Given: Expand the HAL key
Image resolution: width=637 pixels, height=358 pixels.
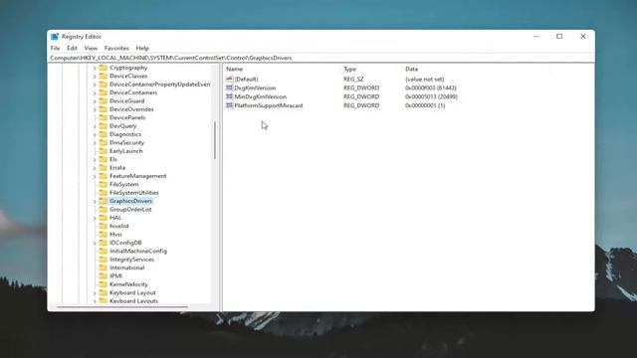Looking at the screenshot, I should click(x=95, y=218).
